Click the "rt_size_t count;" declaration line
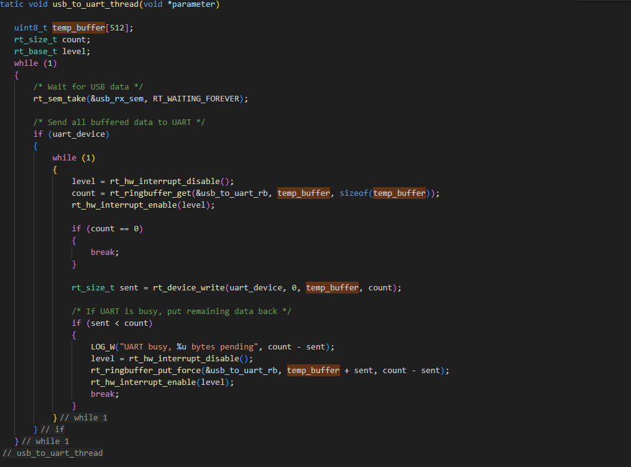 pos(52,40)
